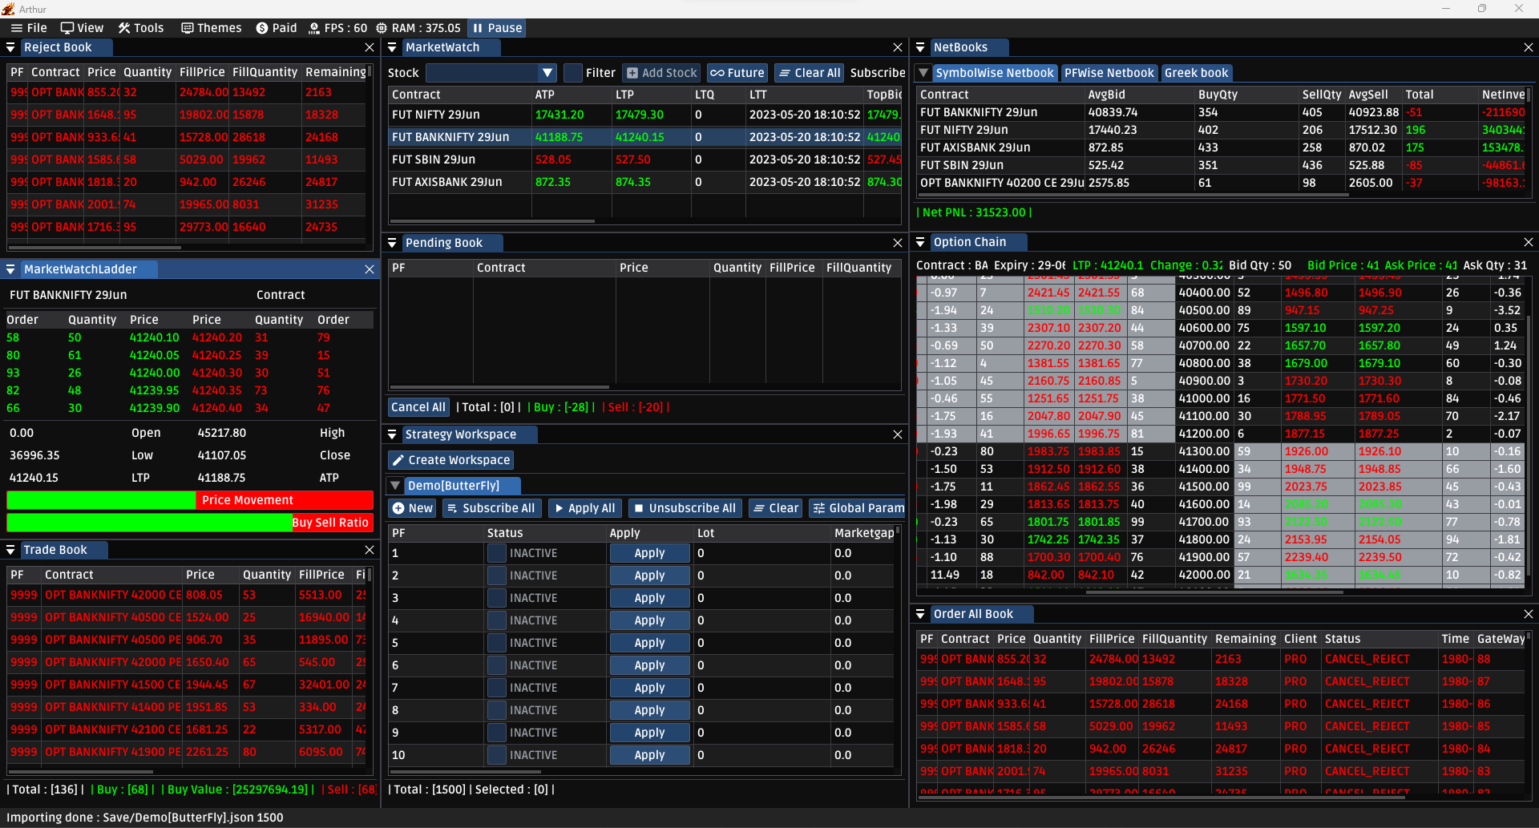
Task: Close the Option Chain panel
Action: click(1528, 242)
